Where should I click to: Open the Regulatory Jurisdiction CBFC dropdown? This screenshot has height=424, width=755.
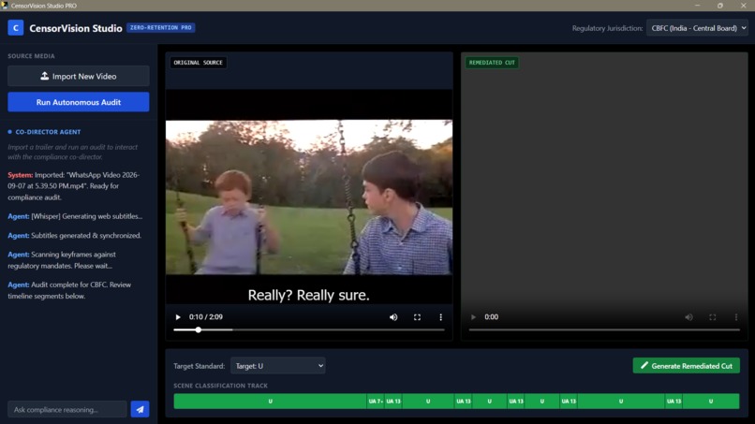(697, 28)
